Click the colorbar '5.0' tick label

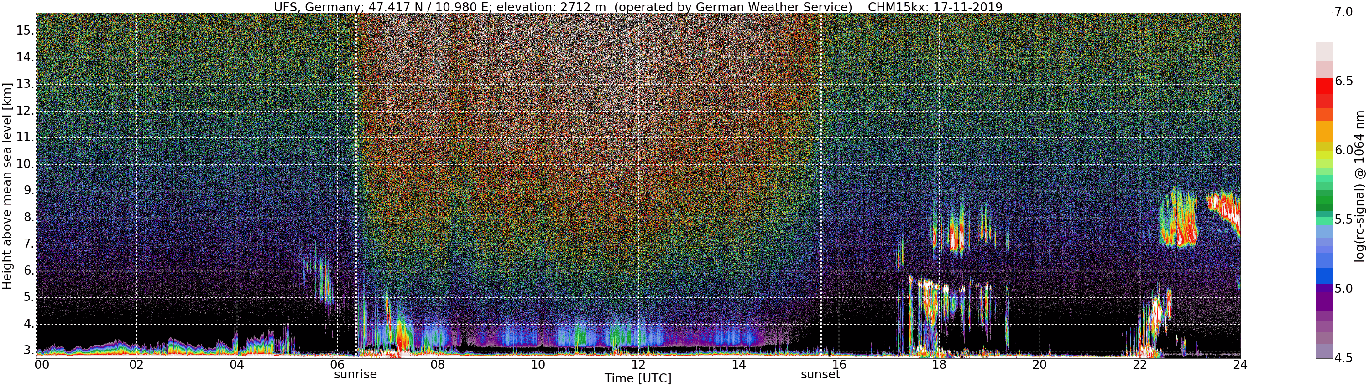click(x=1343, y=289)
